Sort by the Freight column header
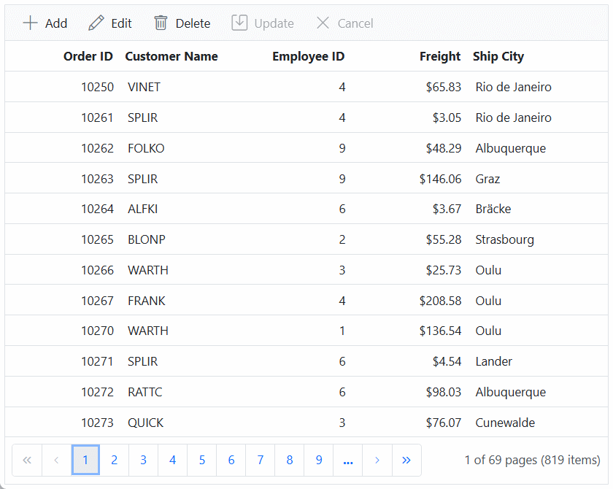 coord(439,56)
